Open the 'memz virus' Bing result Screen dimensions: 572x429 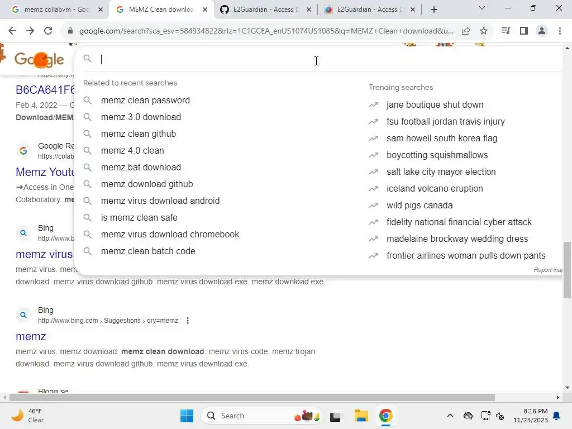click(x=44, y=254)
